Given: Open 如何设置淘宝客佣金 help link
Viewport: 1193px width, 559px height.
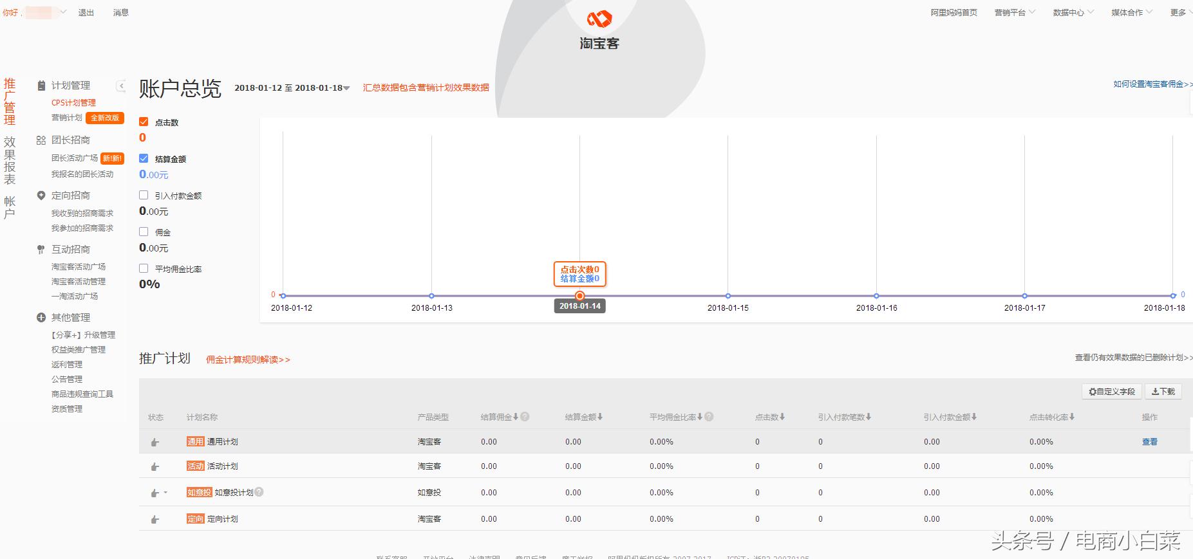Looking at the screenshot, I should 1152,84.
